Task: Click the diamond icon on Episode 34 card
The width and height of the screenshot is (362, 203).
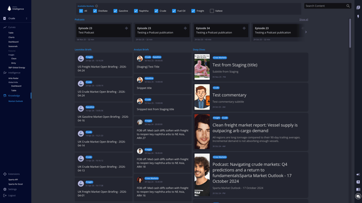Action: pyautogui.click(x=244, y=28)
